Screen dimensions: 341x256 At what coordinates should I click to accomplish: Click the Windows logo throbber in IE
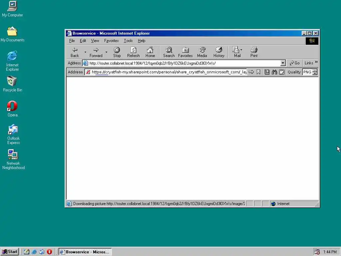pos(312,41)
